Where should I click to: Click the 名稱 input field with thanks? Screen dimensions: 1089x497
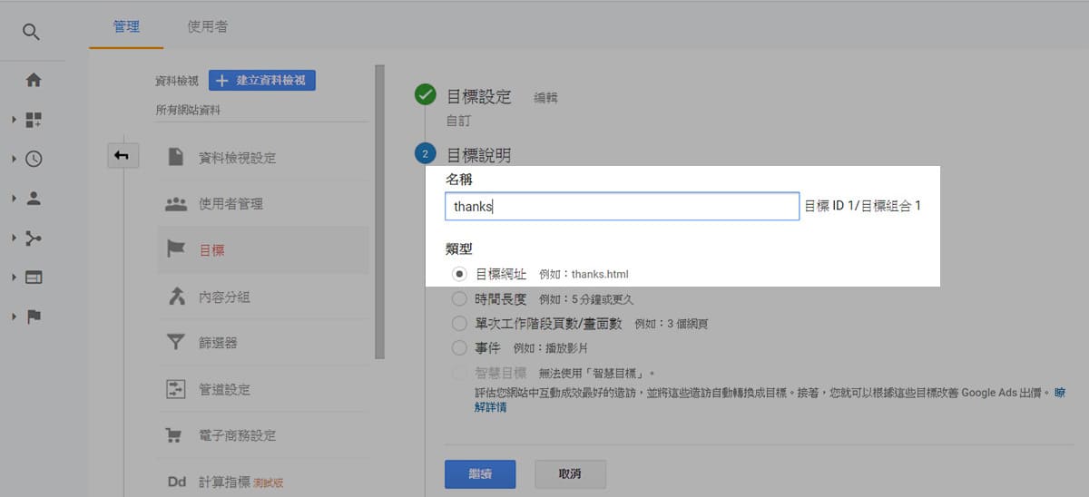622,206
